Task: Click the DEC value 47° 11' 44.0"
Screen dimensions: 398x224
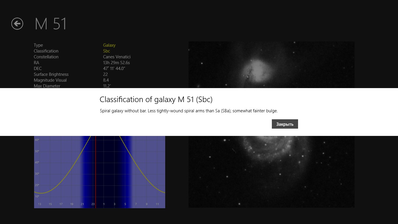Action: [x=114, y=69]
